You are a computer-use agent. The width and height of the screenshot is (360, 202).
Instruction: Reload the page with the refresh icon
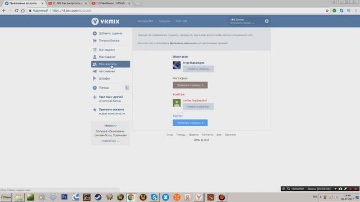pyautogui.click(x=16, y=11)
